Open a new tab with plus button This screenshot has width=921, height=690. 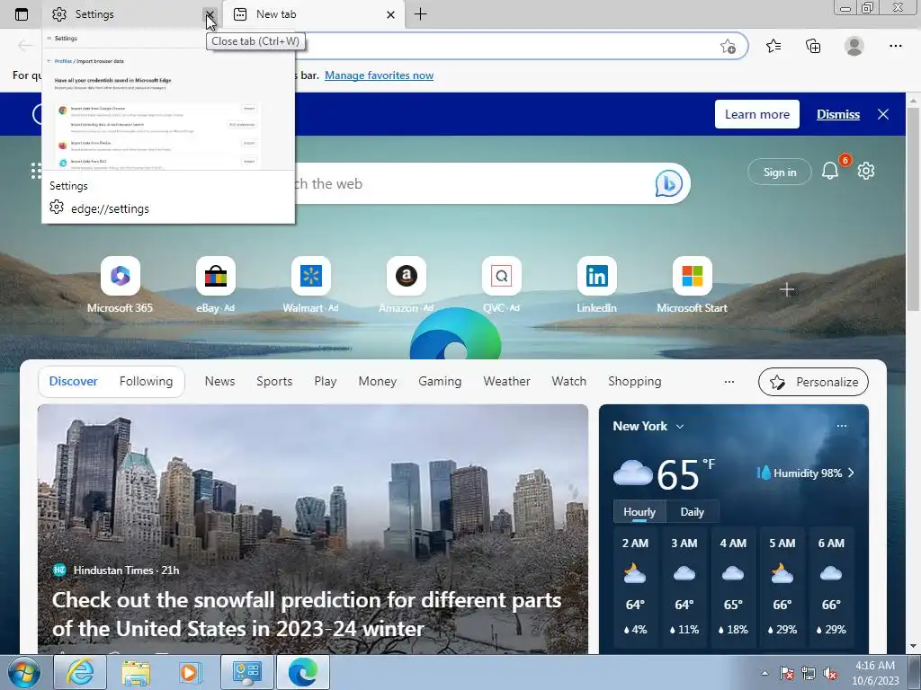421,14
